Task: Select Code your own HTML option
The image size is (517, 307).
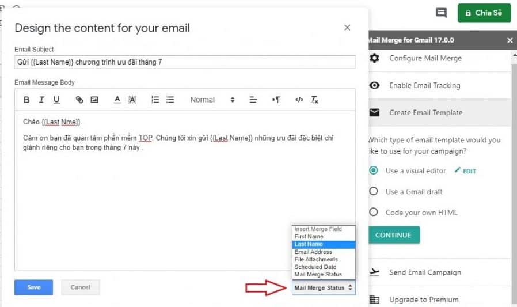Action: (x=373, y=212)
